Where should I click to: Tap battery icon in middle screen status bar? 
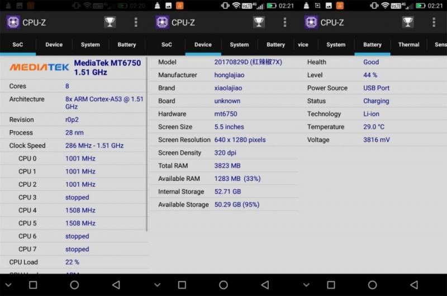tap(272, 6)
